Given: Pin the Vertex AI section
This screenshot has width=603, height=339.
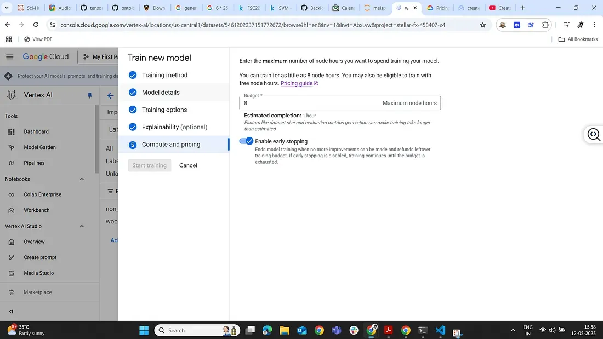Looking at the screenshot, I should pyautogui.click(x=89, y=95).
